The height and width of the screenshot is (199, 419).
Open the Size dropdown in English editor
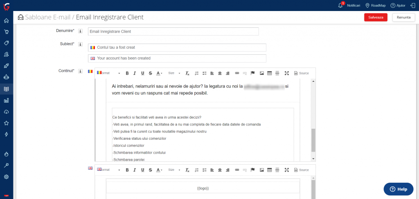(x=174, y=170)
